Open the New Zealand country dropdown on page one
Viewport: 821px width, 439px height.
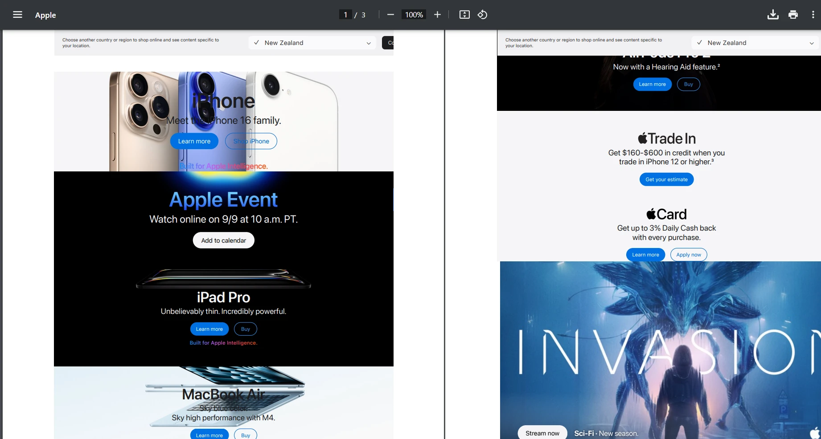pos(312,43)
